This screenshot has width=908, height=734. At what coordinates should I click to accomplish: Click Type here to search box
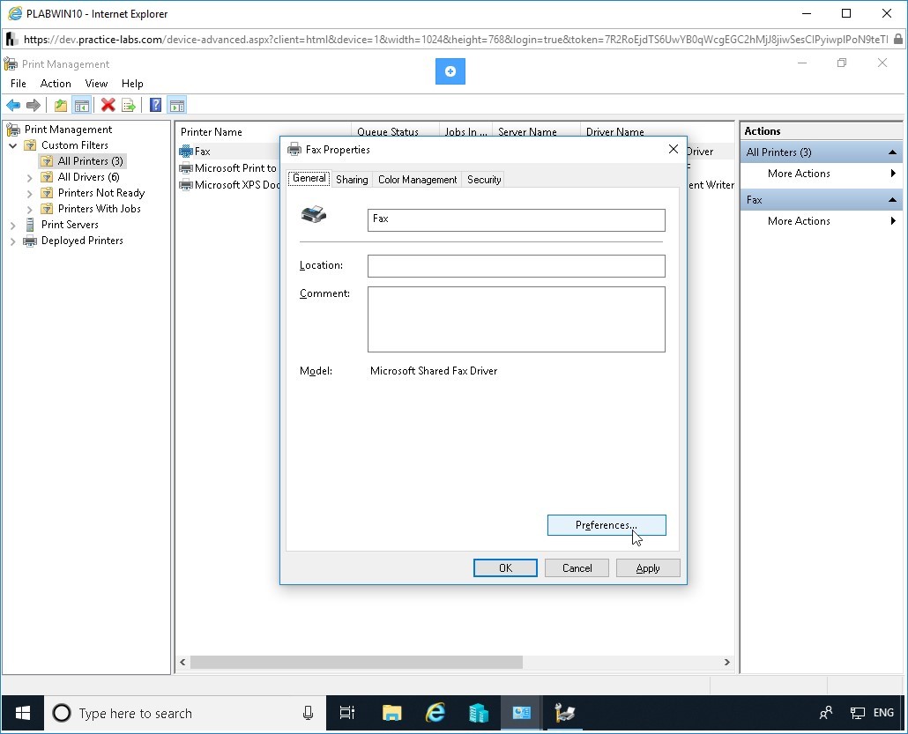pos(185,713)
